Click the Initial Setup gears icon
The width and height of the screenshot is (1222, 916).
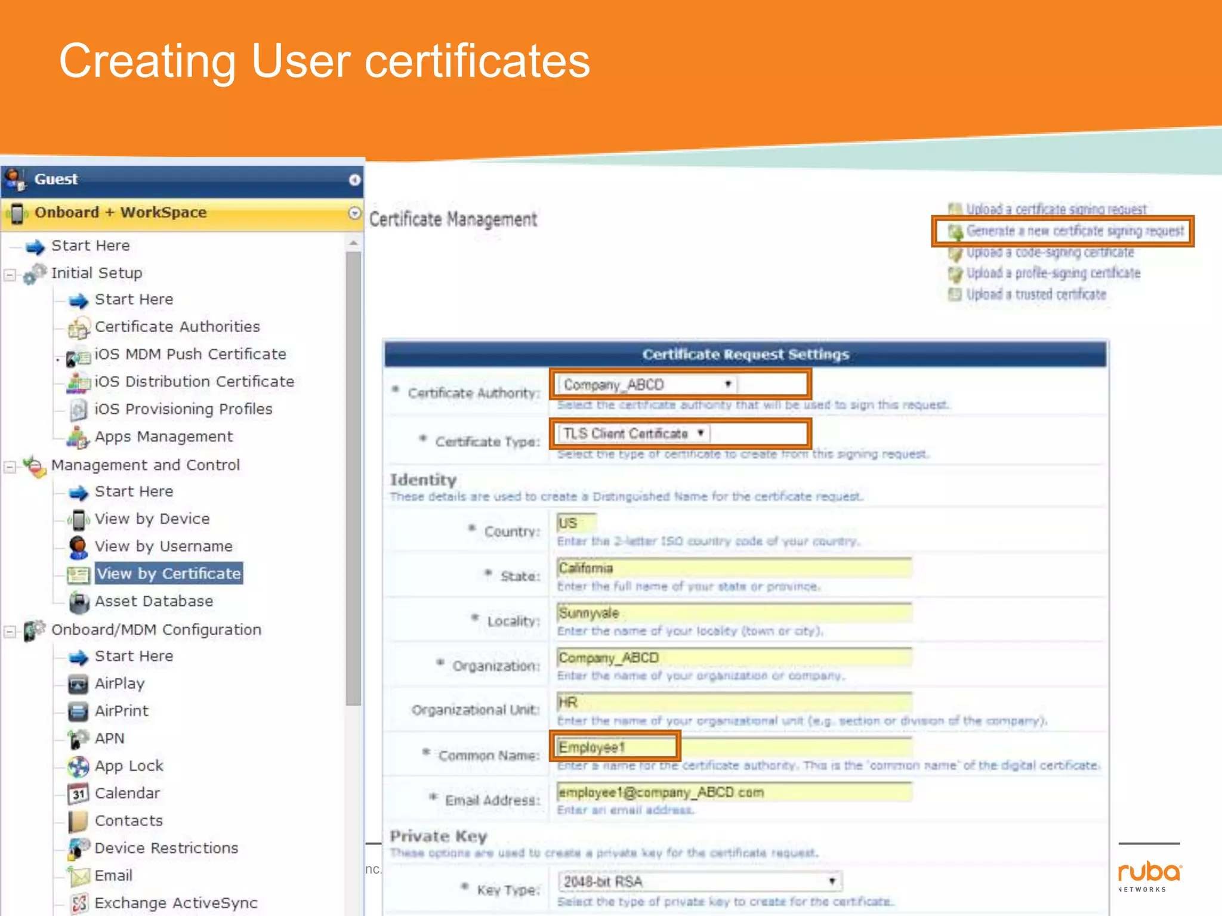pyautogui.click(x=35, y=274)
